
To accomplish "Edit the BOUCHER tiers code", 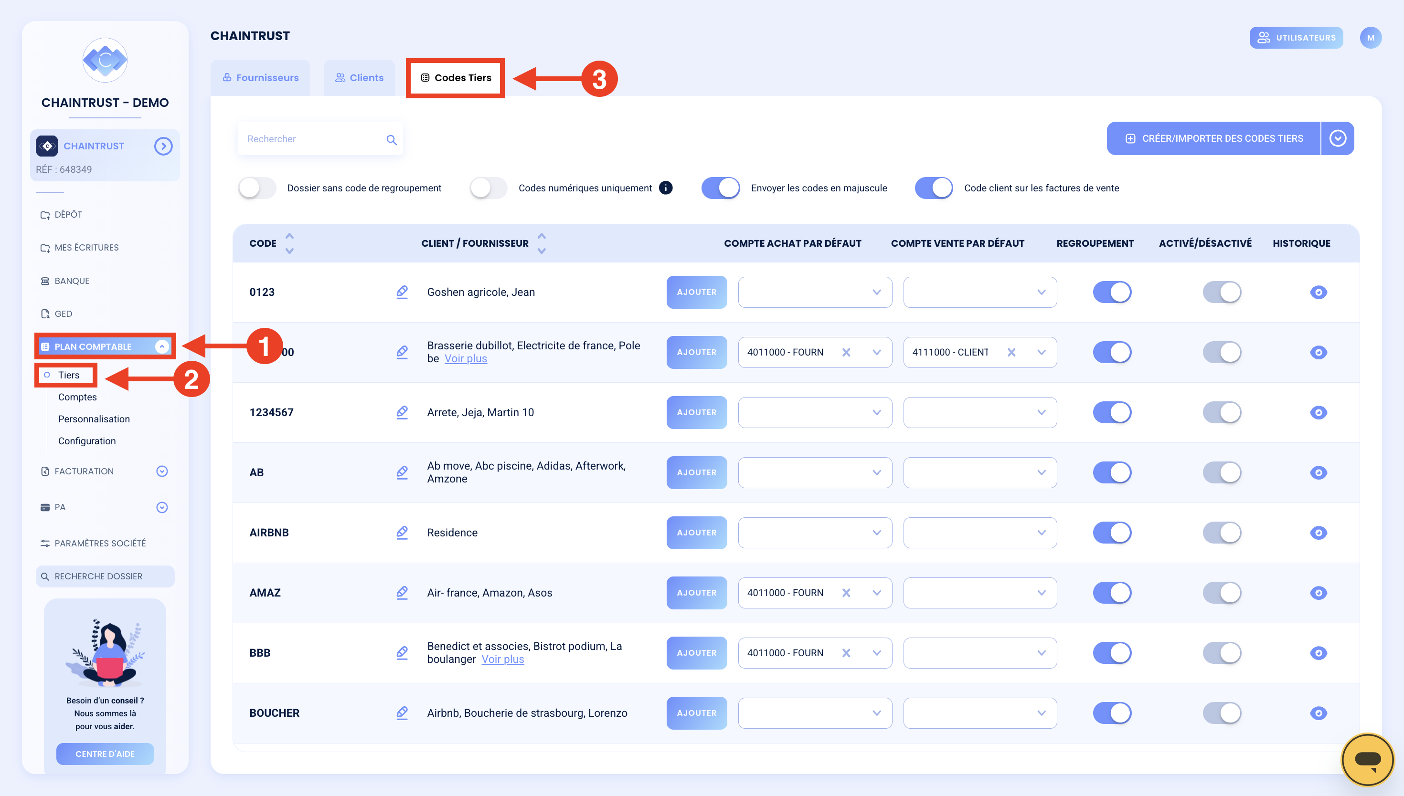I will point(402,713).
